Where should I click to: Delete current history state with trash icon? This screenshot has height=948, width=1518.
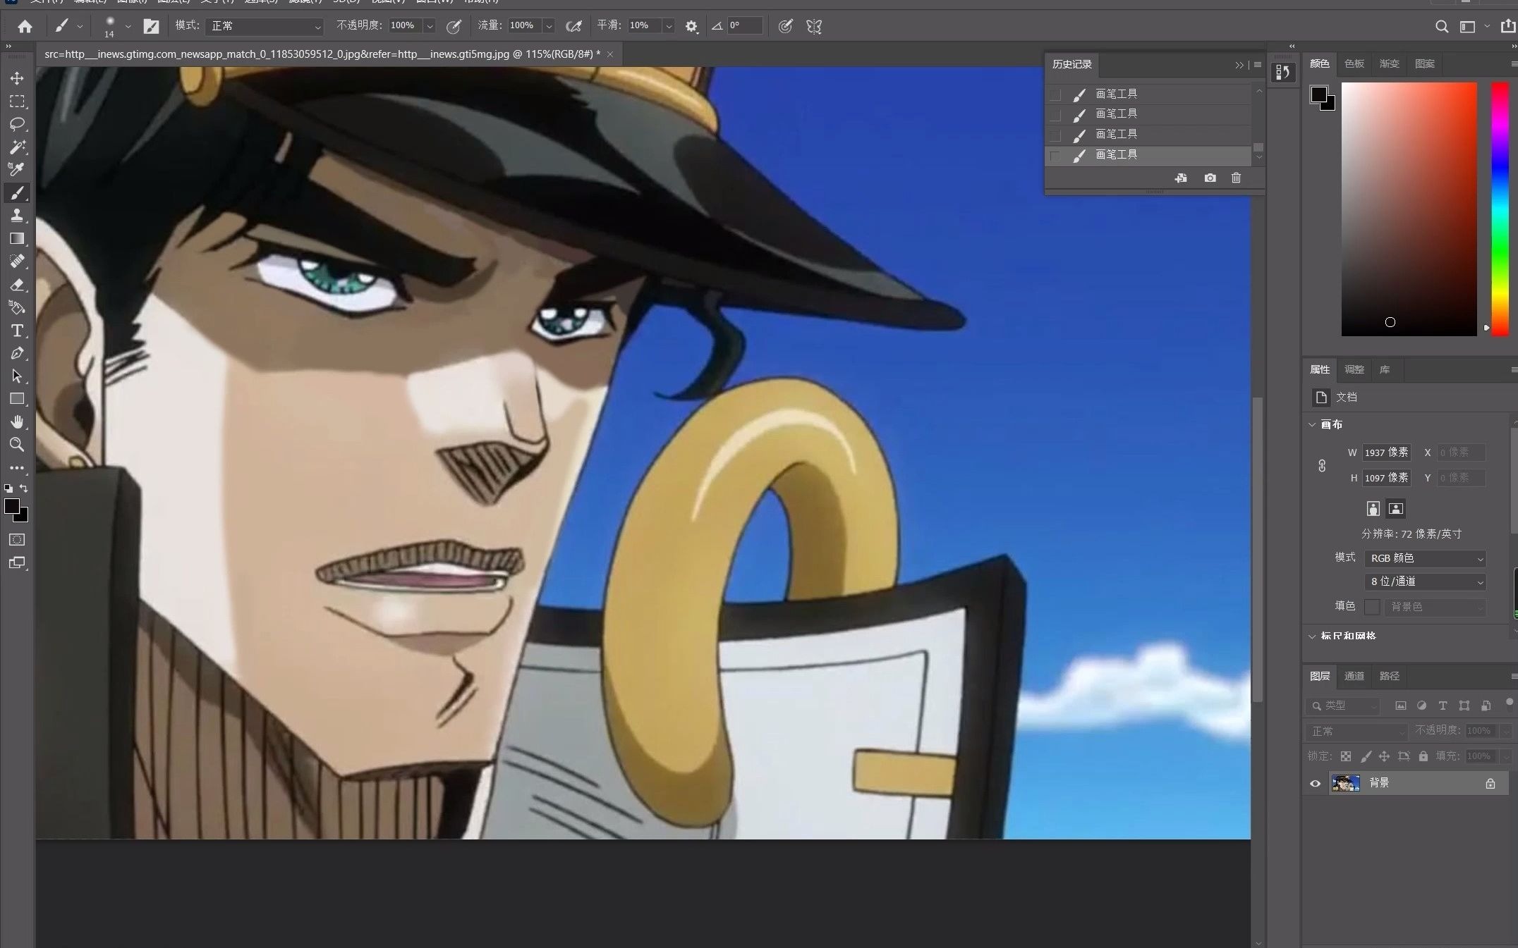pos(1236,178)
